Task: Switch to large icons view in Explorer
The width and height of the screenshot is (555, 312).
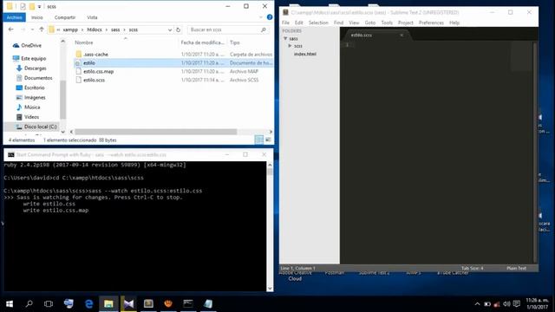Action: pos(268,140)
